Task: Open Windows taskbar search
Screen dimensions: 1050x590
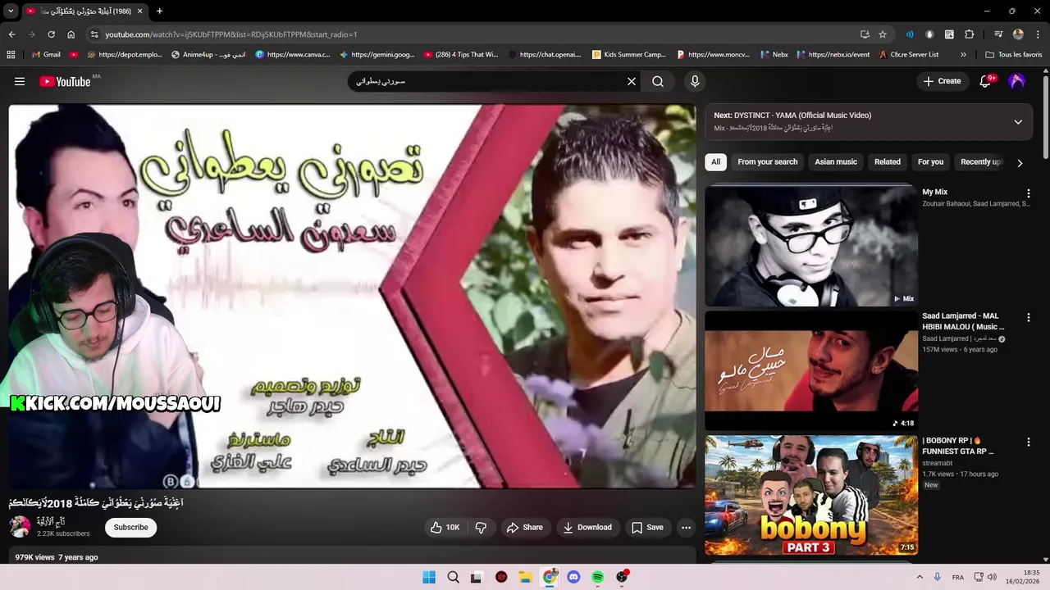Action: tap(453, 577)
